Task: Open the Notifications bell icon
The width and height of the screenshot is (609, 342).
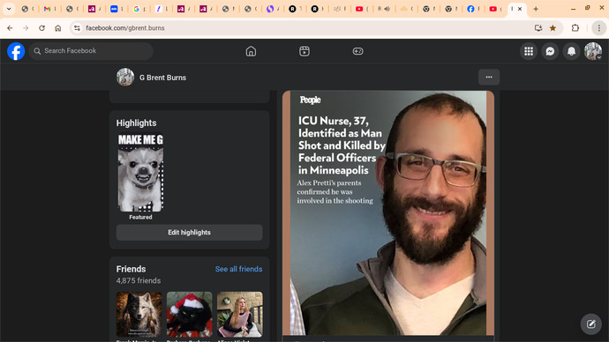Action: (571, 51)
